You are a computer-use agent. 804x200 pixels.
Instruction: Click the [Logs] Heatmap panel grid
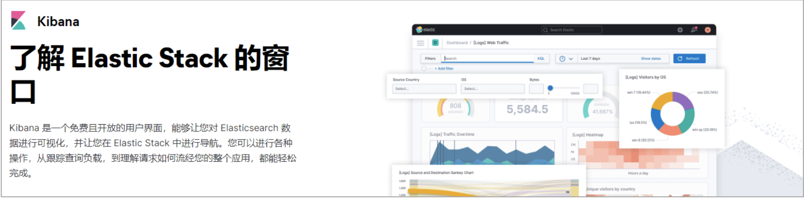tap(639, 155)
